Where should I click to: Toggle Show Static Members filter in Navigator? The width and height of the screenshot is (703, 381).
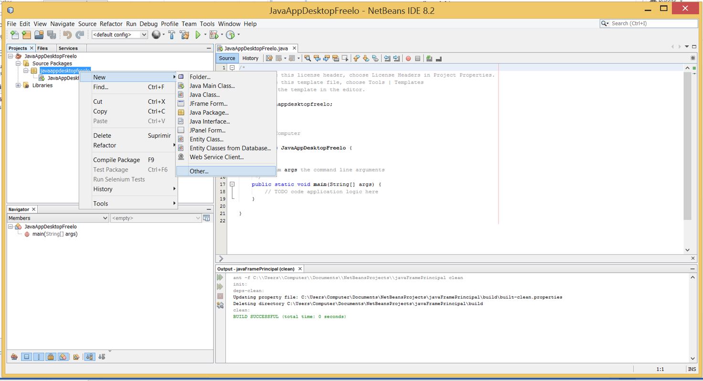39,357
